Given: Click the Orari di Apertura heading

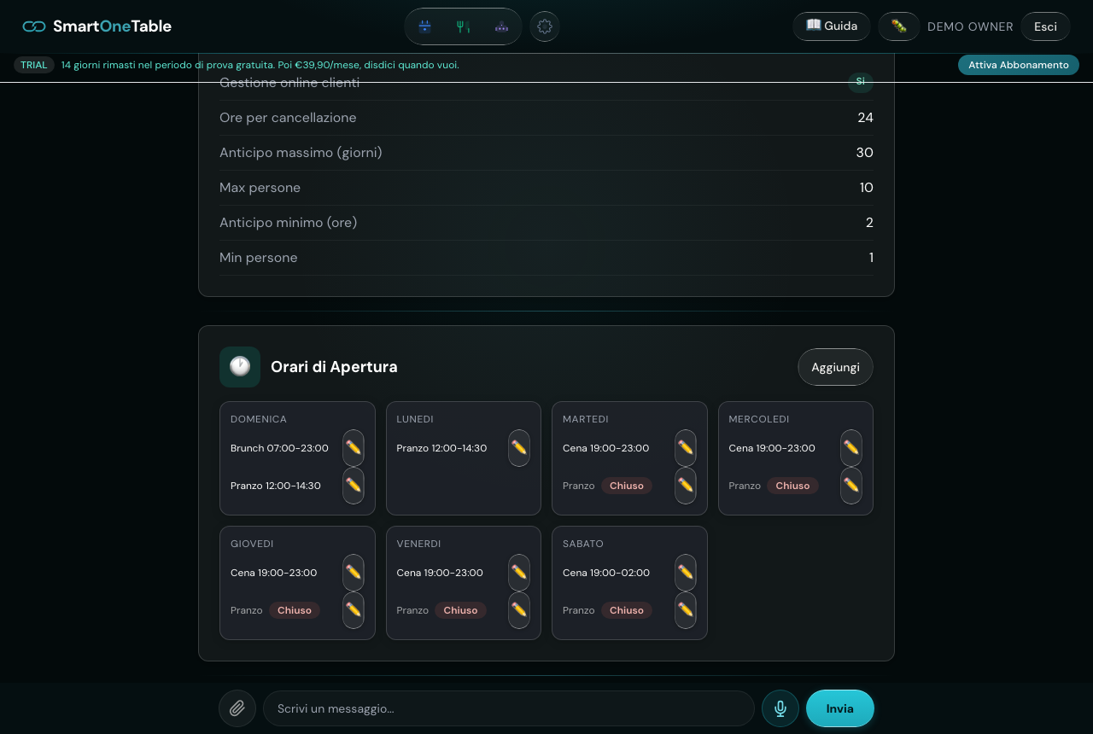Looking at the screenshot, I should coord(334,367).
